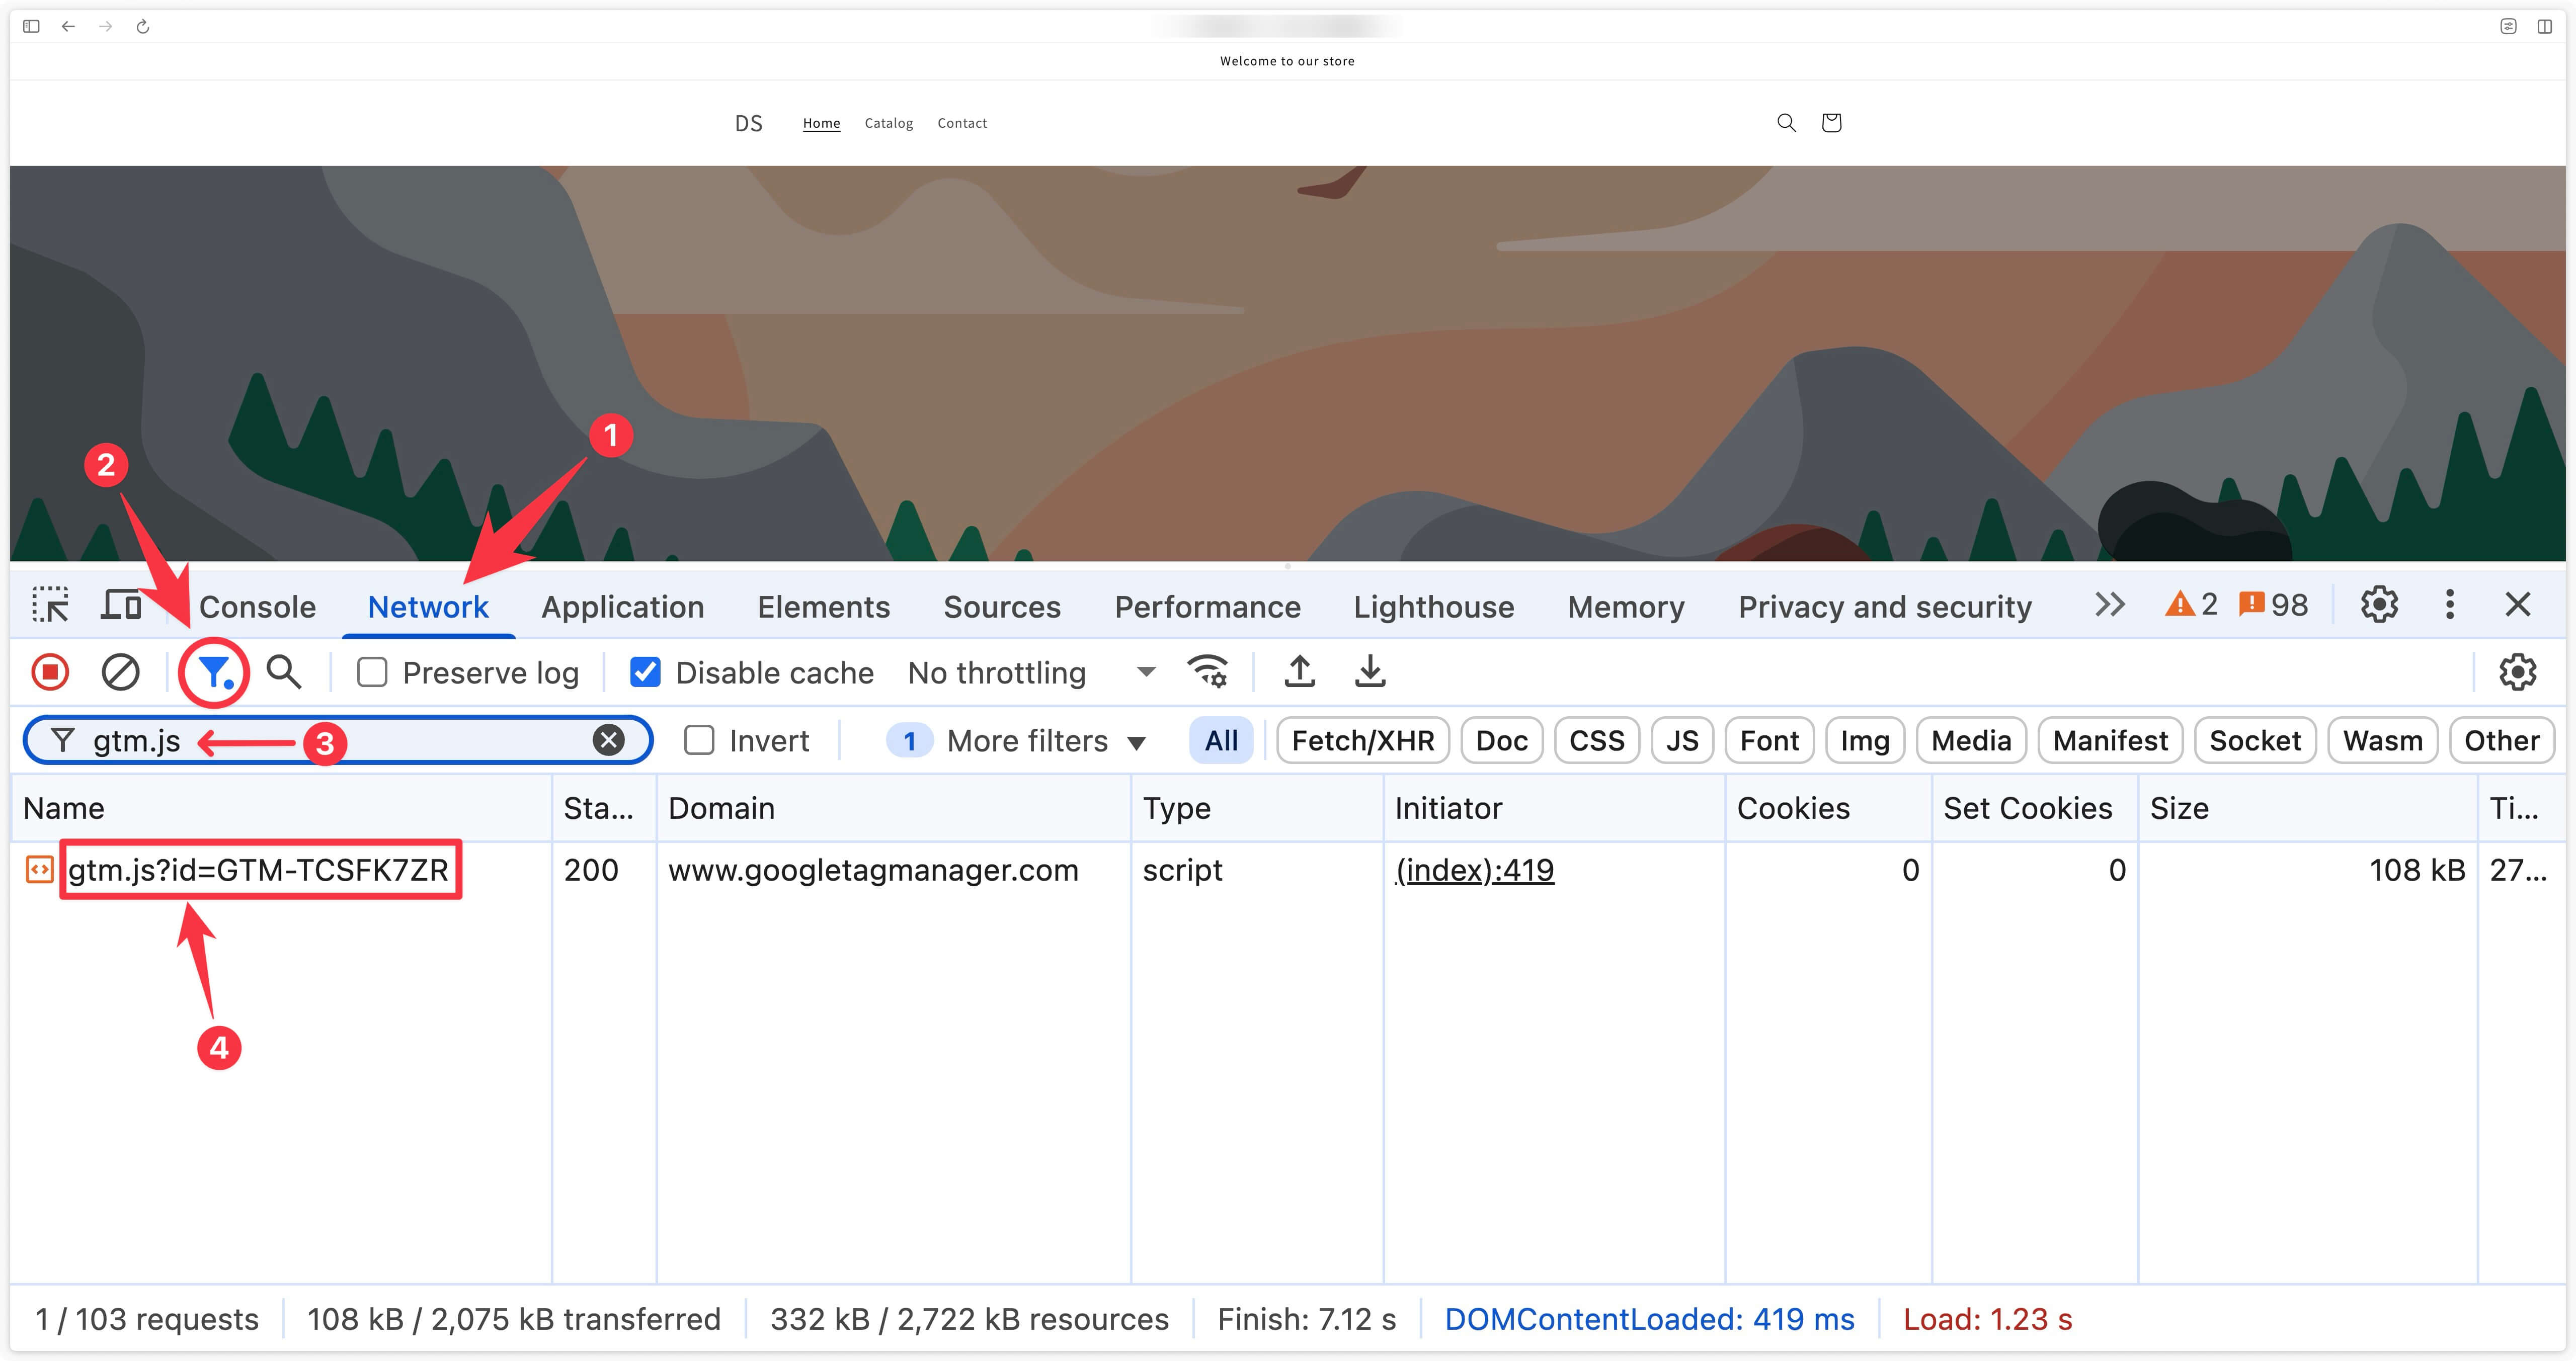Click the store search magnifier icon
The height and width of the screenshot is (1361, 2576).
(1786, 122)
